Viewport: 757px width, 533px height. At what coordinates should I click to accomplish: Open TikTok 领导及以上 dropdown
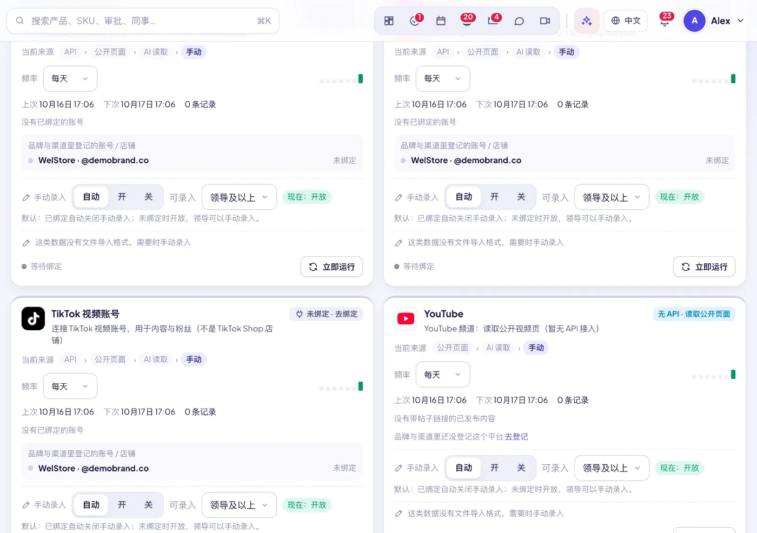239,505
